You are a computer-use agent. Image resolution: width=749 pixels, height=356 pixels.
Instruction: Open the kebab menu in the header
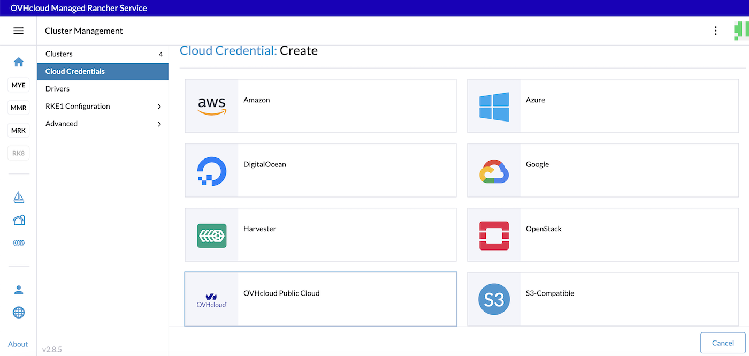pyautogui.click(x=715, y=31)
